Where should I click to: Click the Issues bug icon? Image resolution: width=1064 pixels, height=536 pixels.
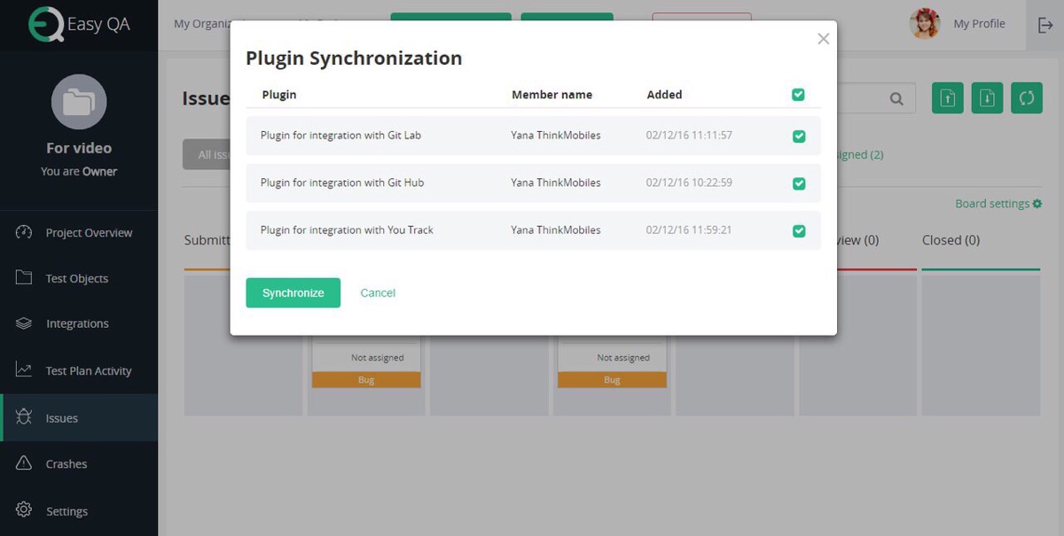(x=24, y=417)
